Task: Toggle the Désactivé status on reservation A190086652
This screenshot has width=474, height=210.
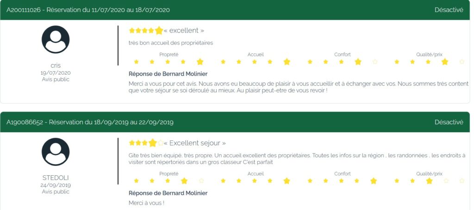Action: [x=449, y=122]
